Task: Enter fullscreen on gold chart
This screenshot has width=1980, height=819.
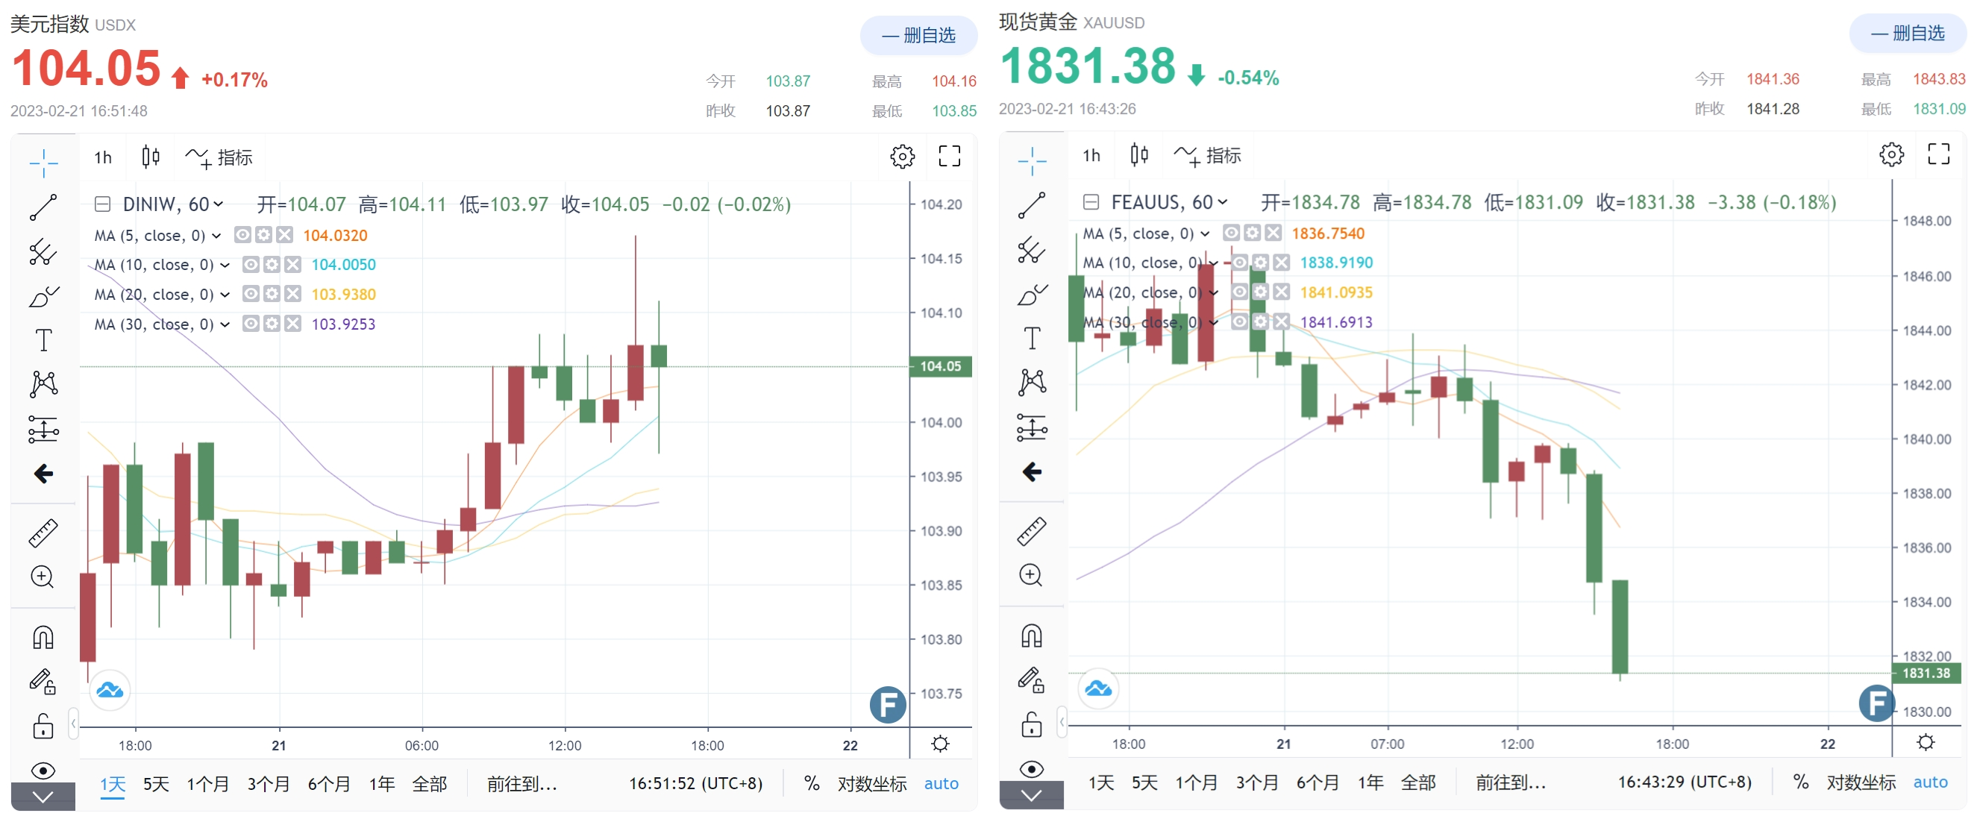Action: 1937,154
